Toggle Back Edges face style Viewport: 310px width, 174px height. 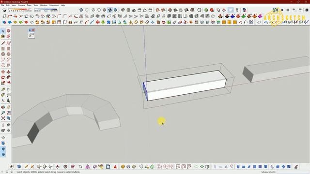(x=87, y=10)
